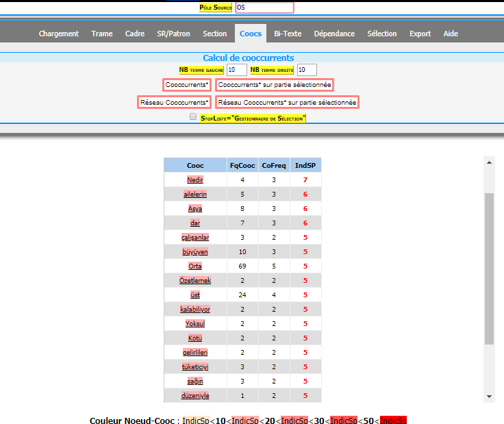Enable the StopListe checkbox
Image resolution: width=504 pixels, height=424 pixels.
click(193, 117)
